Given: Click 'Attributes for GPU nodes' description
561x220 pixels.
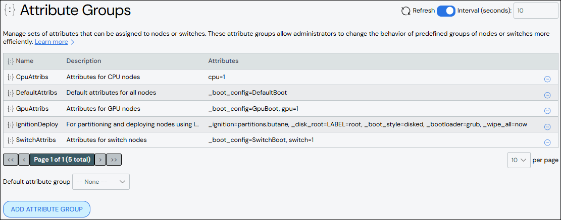Looking at the screenshot, I should pos(103,108).
